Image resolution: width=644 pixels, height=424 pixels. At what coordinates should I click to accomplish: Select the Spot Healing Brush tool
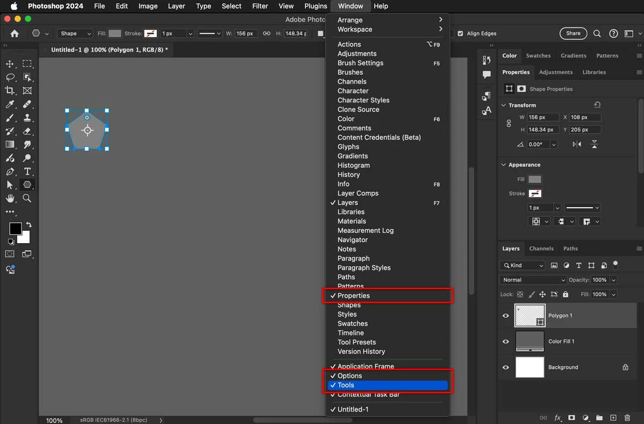coord(27,104)
